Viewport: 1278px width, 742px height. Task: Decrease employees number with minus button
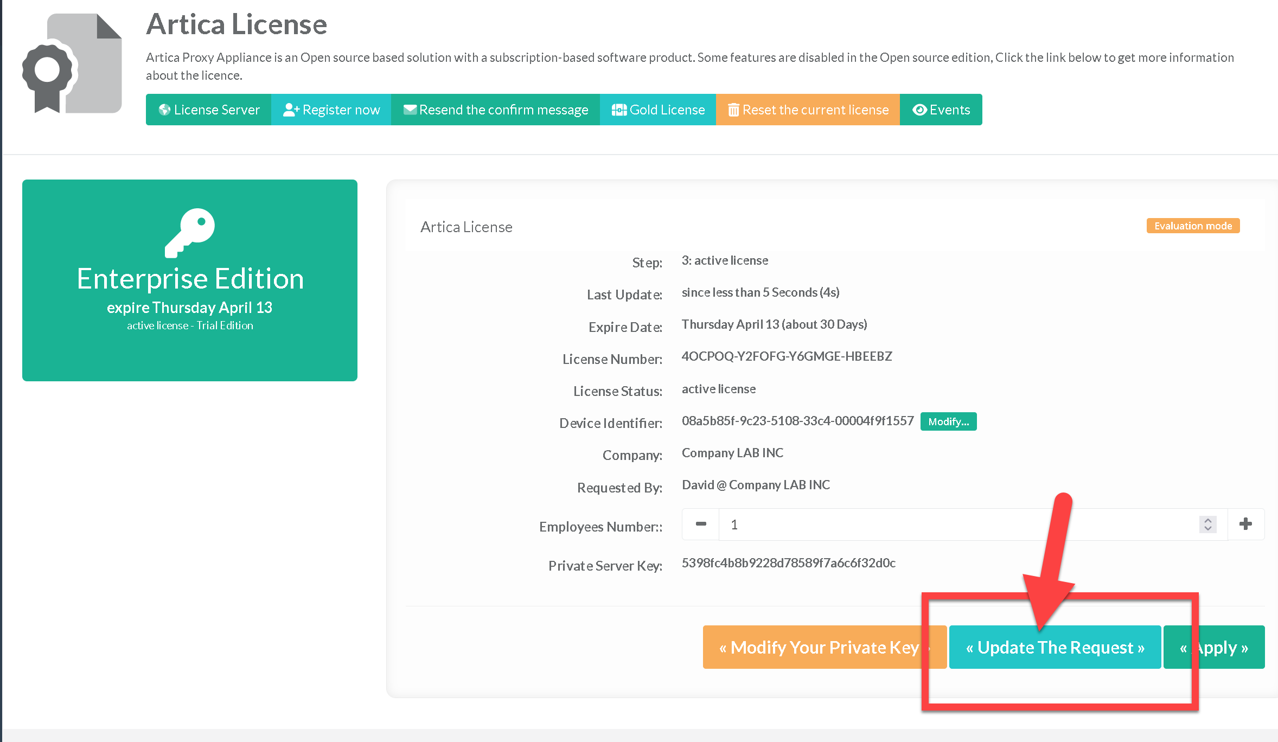tap(701, 524)
